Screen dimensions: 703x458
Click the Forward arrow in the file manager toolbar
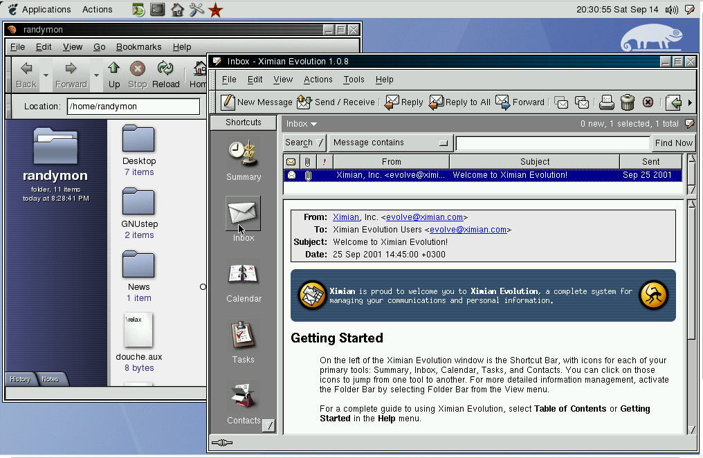71,75
